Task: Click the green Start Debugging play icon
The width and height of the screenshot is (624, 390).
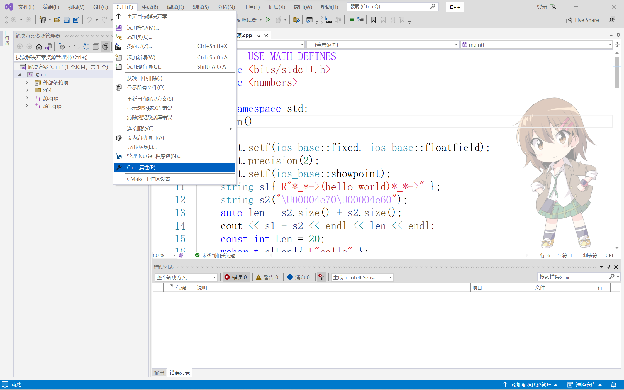Action: tap(268, 20)
